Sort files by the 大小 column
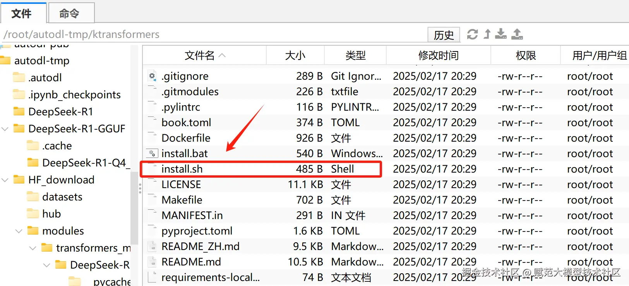629x286 pixels. 295,55
